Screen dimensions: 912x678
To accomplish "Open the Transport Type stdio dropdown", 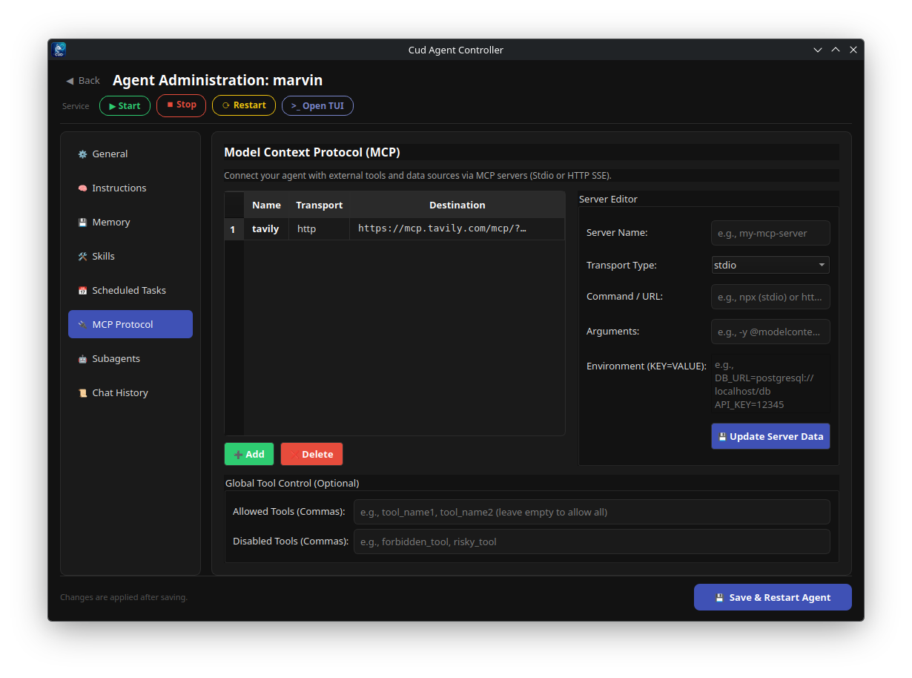I will pyautogui.click(x=770, y=265).
